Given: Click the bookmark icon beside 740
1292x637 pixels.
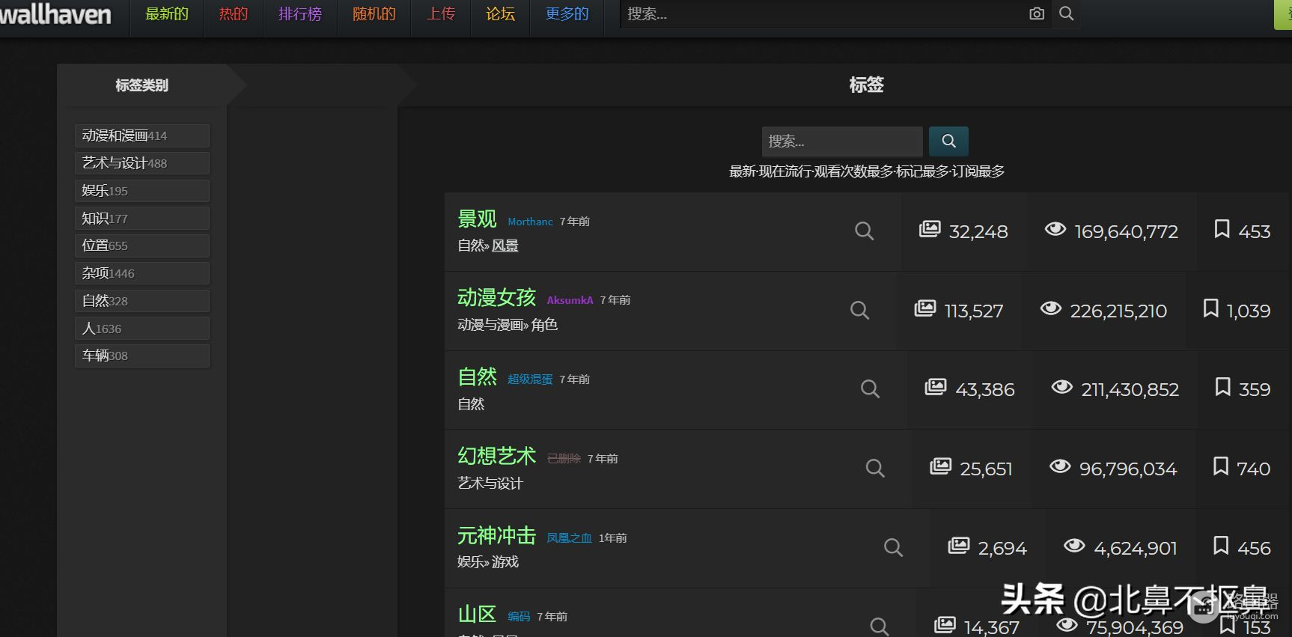Looking at the screenshot, I should pos(1221,466).
